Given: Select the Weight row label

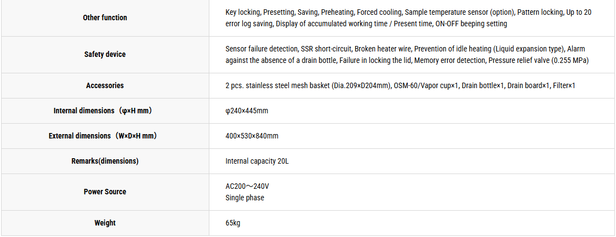Looking at the screenshot, I should (105, 223).
